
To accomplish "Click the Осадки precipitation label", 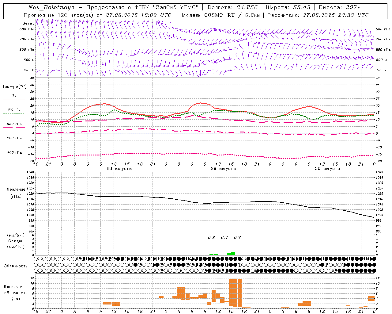I will [x=16, y=241].
